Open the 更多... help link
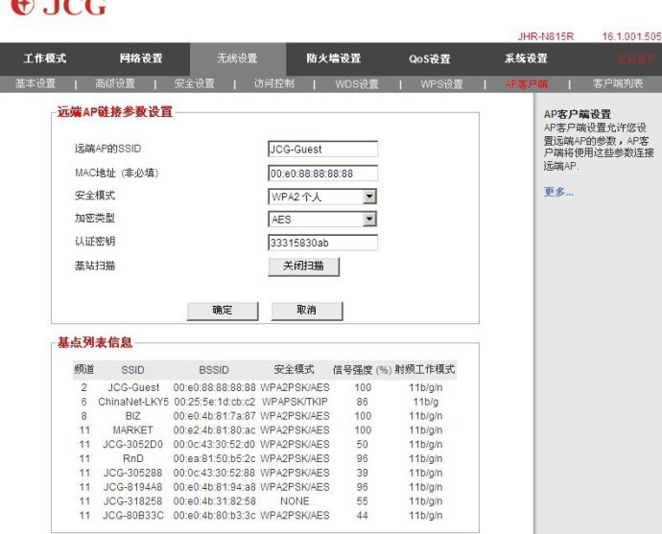This screenshot has width=662, height=534. 558,193
